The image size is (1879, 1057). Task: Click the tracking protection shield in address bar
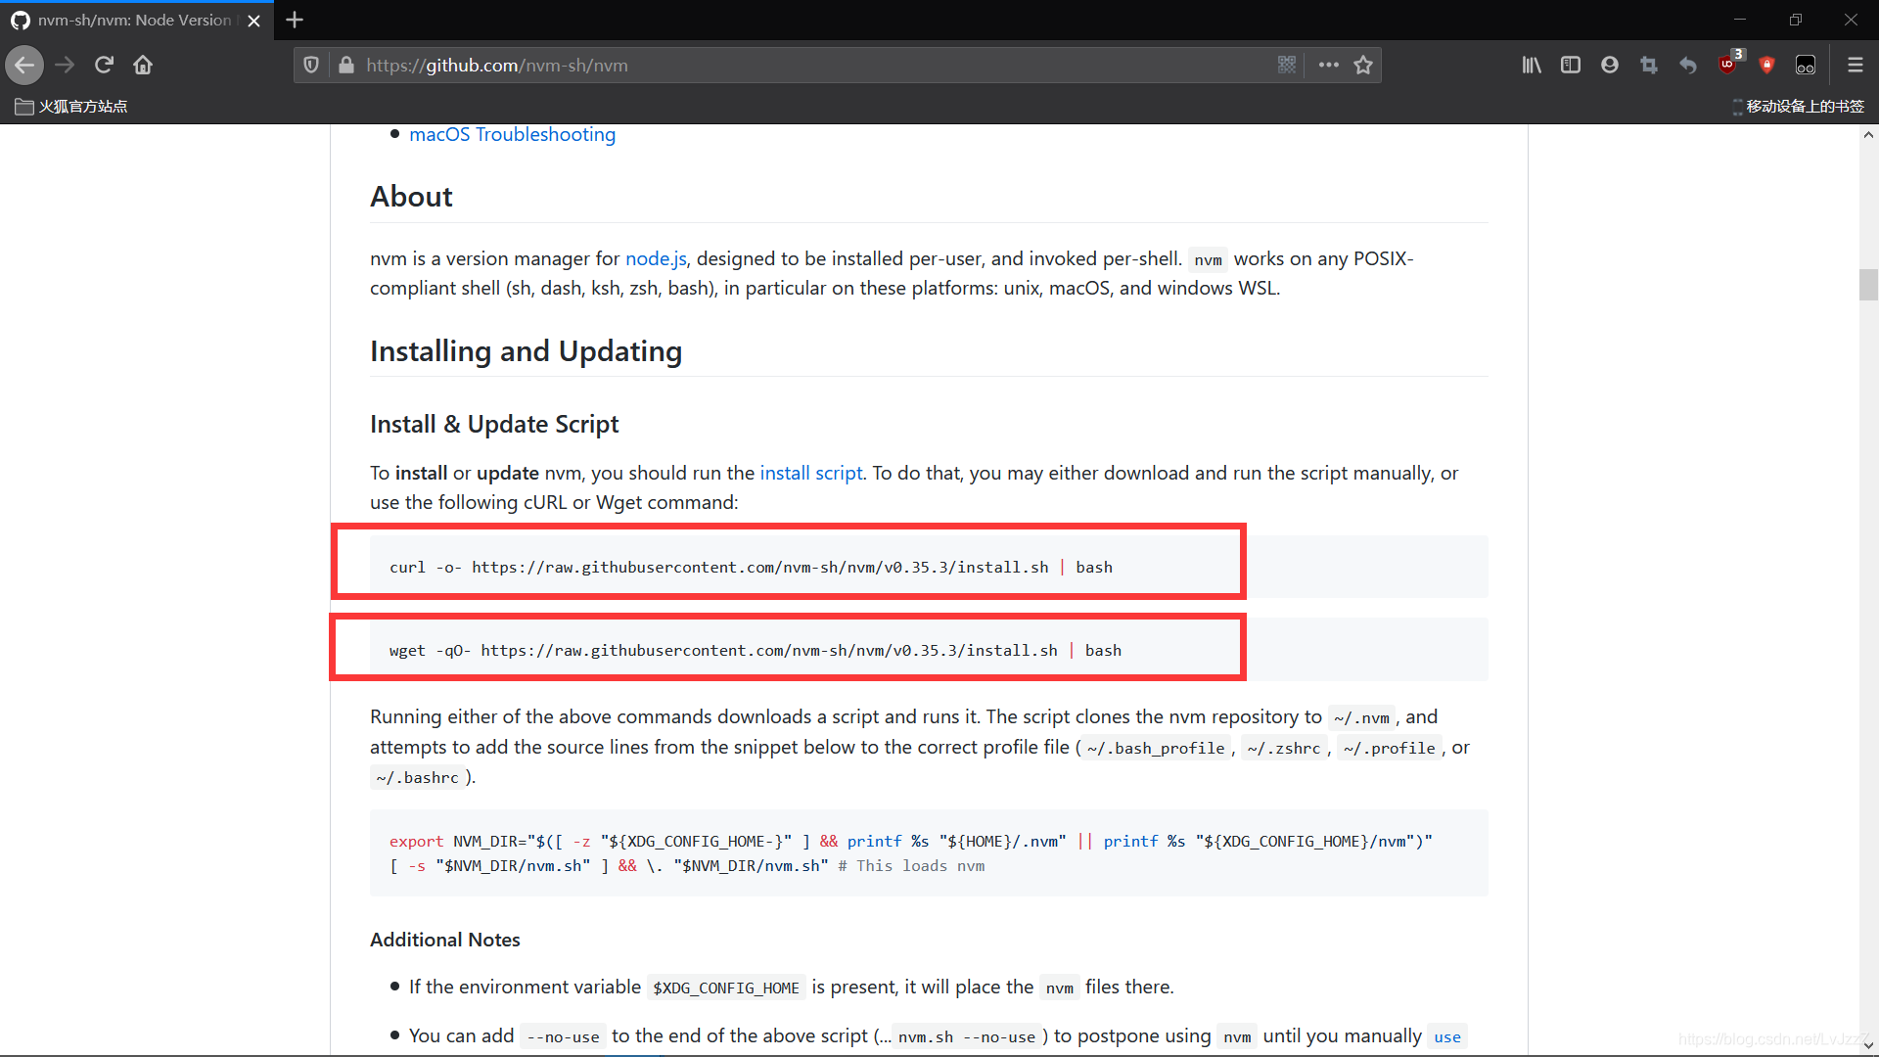point(310,65)
